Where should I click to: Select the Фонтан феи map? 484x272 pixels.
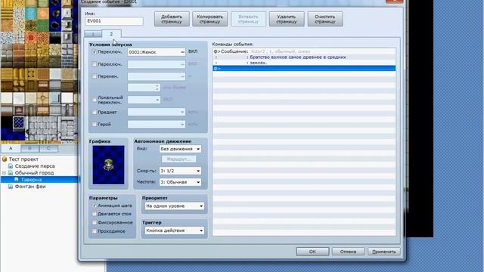click(x=30, y=187)
